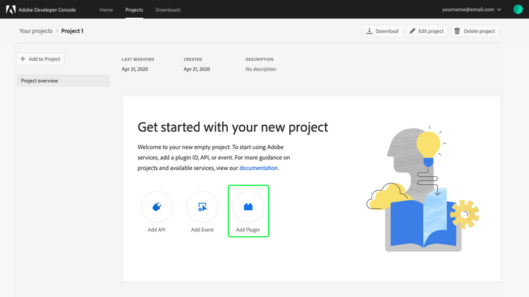Click the Add Plugin block icon
Viewport: 529px width, 297px height.
coord(248,207)
